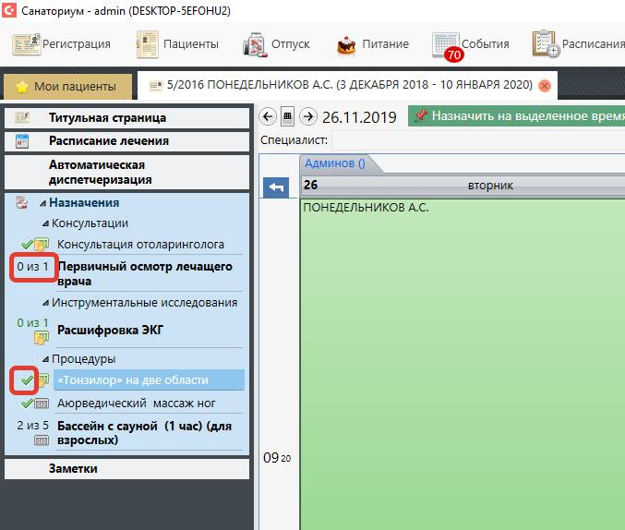The image size is (625, 530).
Task: Click green checkmark beside «Тонзилор» procedure
Action: click(26, 379)
